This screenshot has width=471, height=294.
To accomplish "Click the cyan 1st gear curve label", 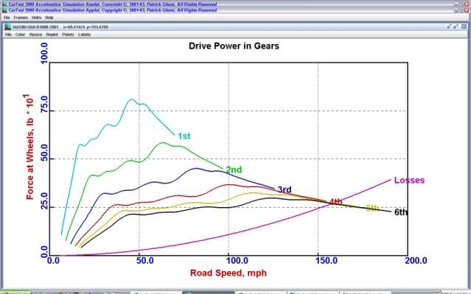I will coord(184,136).
